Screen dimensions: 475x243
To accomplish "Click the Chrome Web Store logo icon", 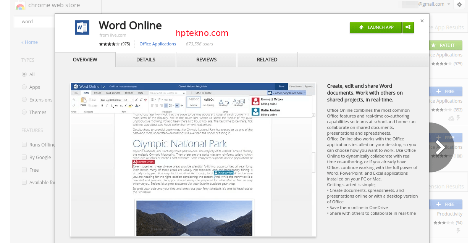I will (20, 5).
